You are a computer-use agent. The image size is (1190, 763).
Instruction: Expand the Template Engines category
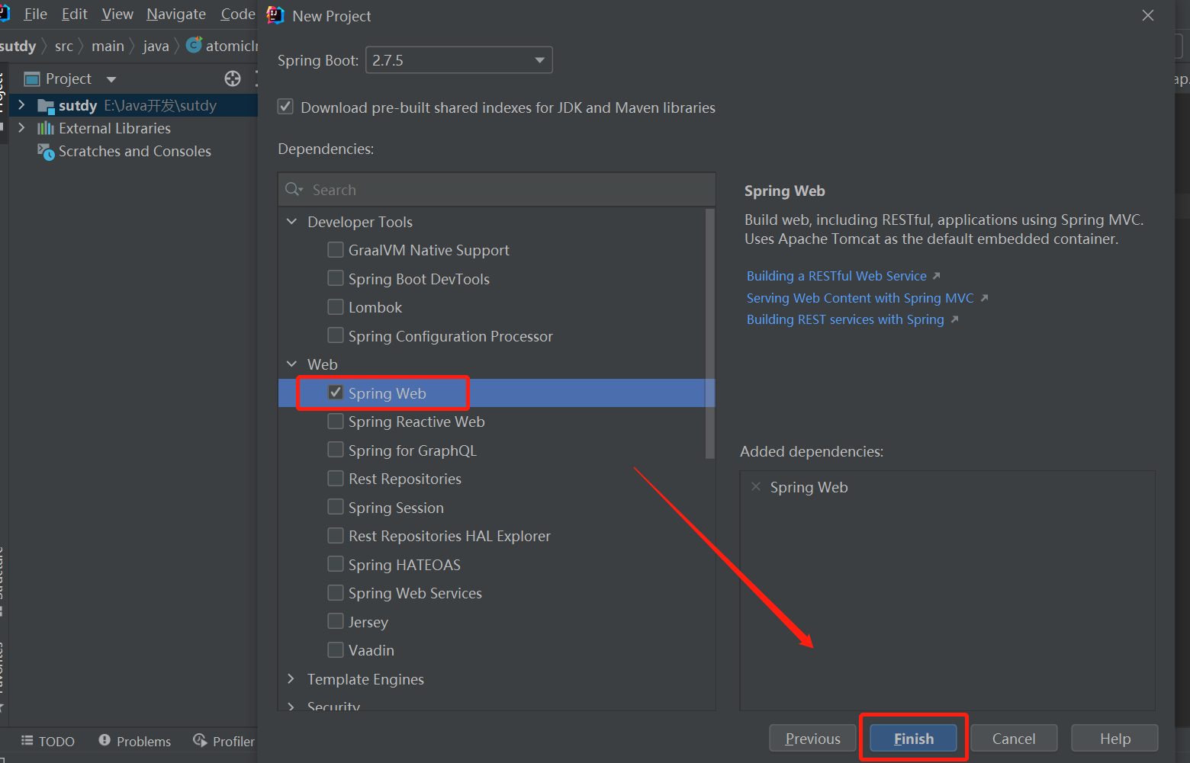tap(291, 678)
